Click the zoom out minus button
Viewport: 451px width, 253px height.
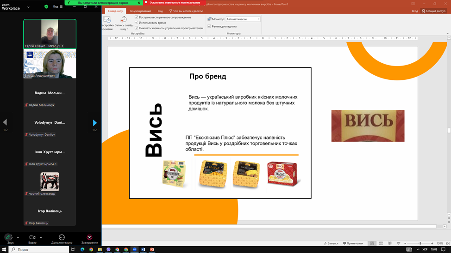click(405, 243)
